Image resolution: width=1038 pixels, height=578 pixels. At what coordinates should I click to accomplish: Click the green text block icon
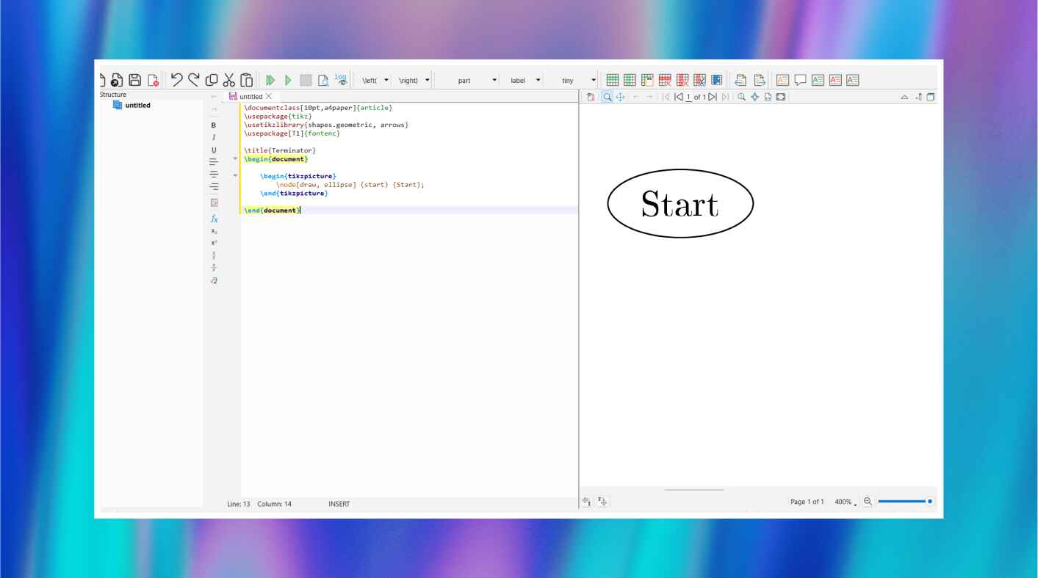(818, 80)
